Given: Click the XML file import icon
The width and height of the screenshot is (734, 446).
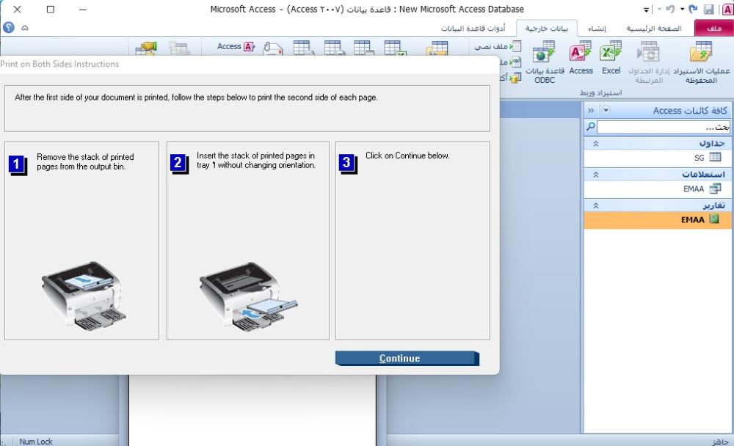Looking at the screenshot, I should click(x=515, y=62).
